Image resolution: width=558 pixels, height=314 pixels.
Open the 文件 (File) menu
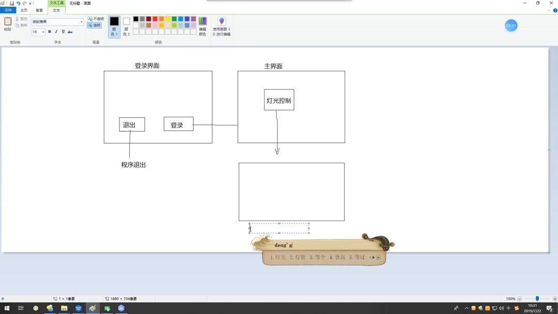coord(9,10)
